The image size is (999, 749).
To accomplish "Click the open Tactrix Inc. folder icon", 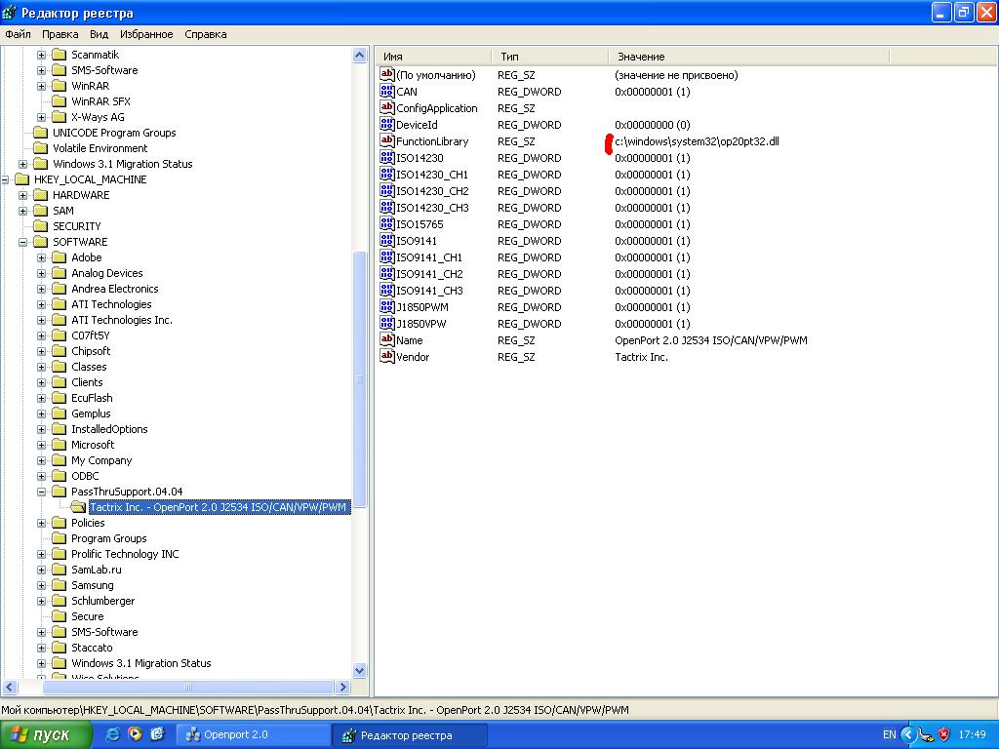I will pyautogui.click(x=78, y=507).
